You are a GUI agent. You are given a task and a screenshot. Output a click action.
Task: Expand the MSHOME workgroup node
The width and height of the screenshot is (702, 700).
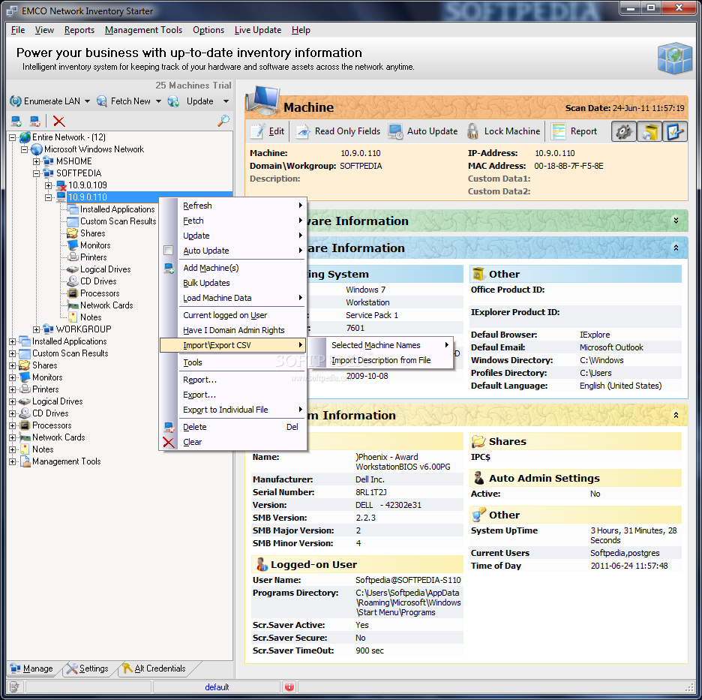point(37,161)
